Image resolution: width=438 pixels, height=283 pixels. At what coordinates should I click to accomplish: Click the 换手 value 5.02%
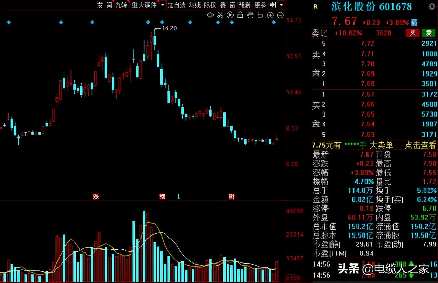(427, 190)
